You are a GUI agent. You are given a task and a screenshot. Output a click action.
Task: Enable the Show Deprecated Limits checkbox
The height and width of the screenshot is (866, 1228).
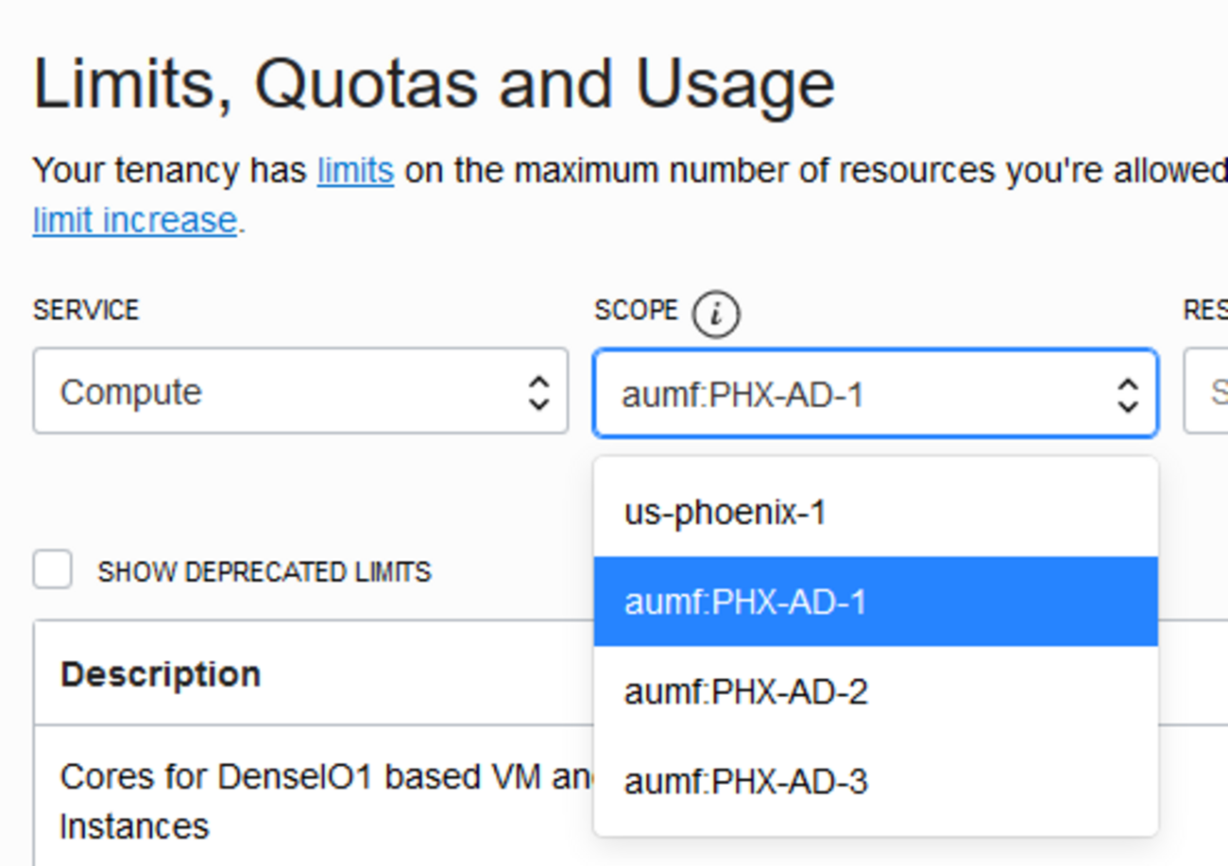pyautogui.click(x=53, y=570)
